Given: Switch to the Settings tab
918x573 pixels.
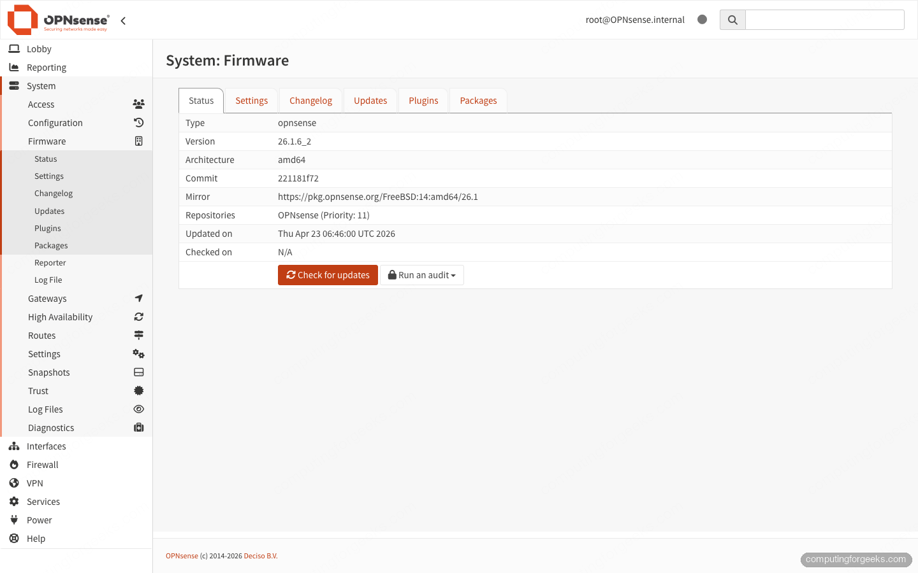Looking at the screenshot, I should click(x=252, y=101).
